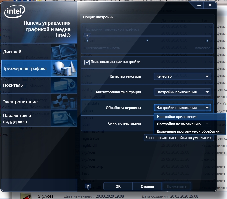Click the 3D shapes icon

[64, 68]
